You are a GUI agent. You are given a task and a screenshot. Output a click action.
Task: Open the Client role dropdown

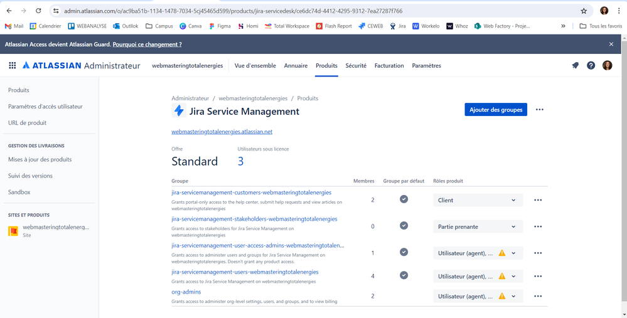[x=478, y=200]
